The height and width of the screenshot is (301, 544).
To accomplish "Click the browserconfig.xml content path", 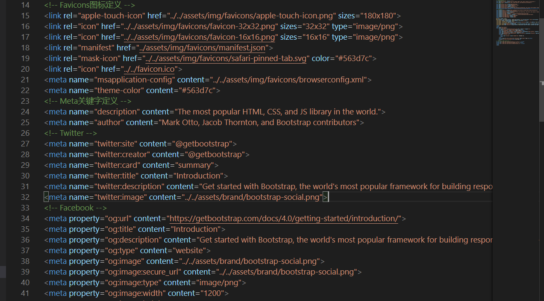I will [288, 80].
